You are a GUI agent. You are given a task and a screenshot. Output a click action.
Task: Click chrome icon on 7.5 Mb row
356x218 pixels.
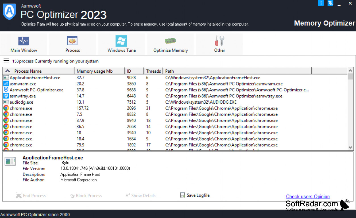coord(6,114)
